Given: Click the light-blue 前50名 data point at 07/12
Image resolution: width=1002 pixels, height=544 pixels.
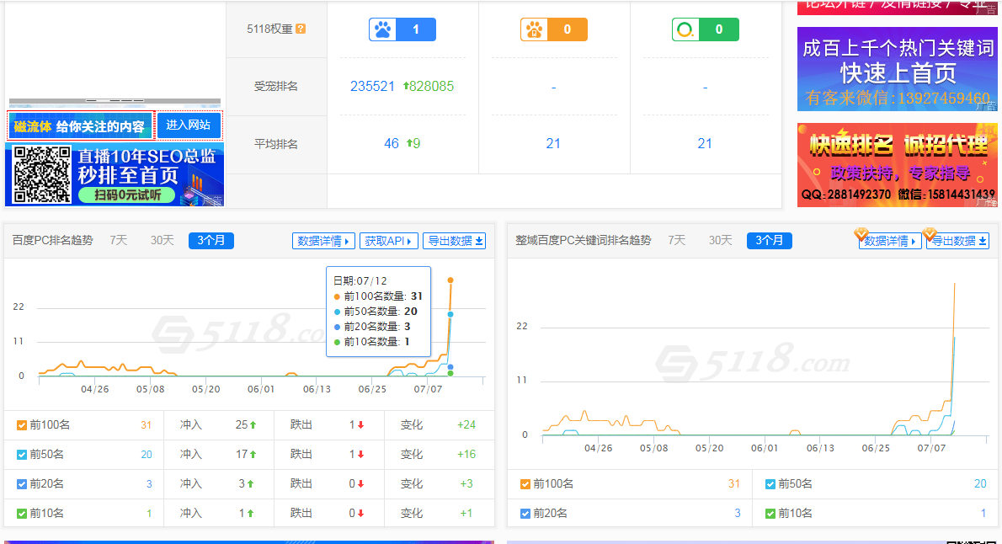Looking at the screenshot, I should [x=450, y=314].
